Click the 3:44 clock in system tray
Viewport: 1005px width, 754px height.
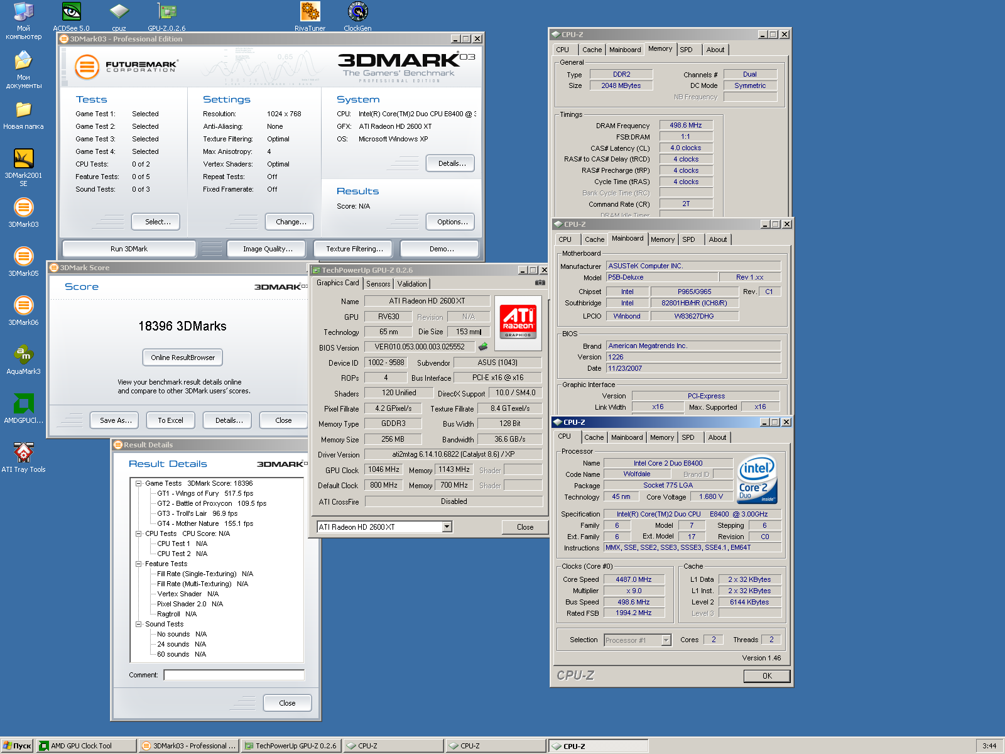(x=989, y=746)
